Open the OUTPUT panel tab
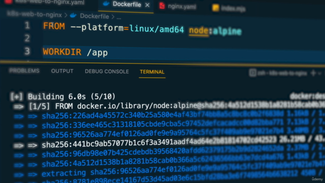325x183 pixels. coord(62,71)
